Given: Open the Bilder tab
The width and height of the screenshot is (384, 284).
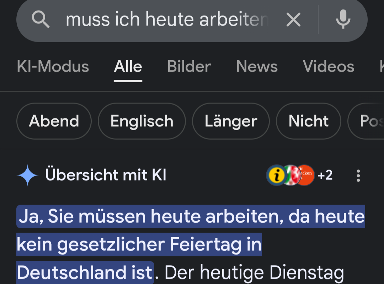Looking at the screenshot, I should pyautogui.click(x=189, y=67).
